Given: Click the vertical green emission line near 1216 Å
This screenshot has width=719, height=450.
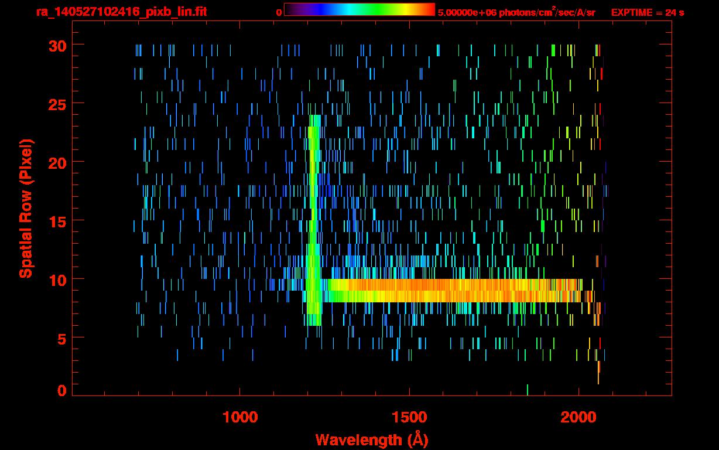Looking at the screenshot, I should coord(313,220).
